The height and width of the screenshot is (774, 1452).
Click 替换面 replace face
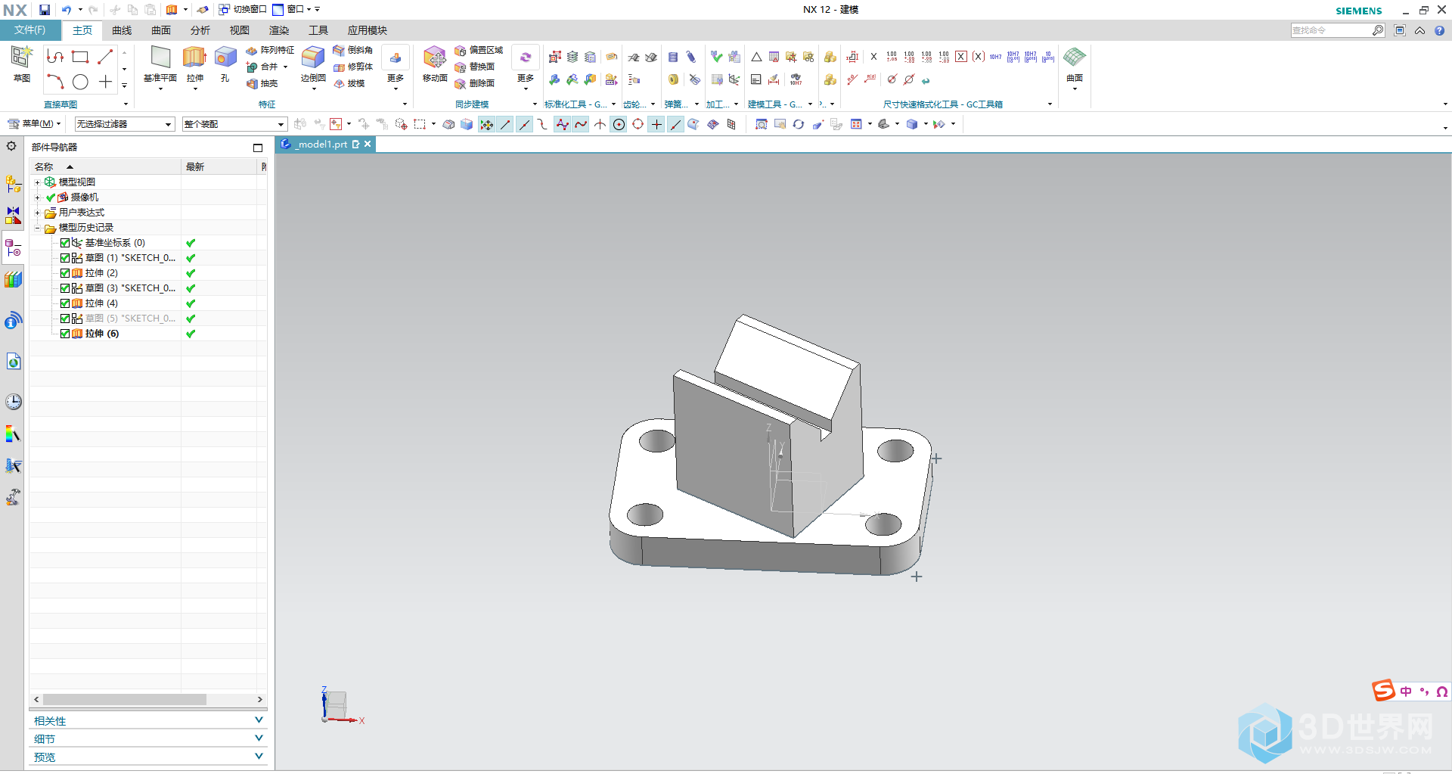point(475,67)
